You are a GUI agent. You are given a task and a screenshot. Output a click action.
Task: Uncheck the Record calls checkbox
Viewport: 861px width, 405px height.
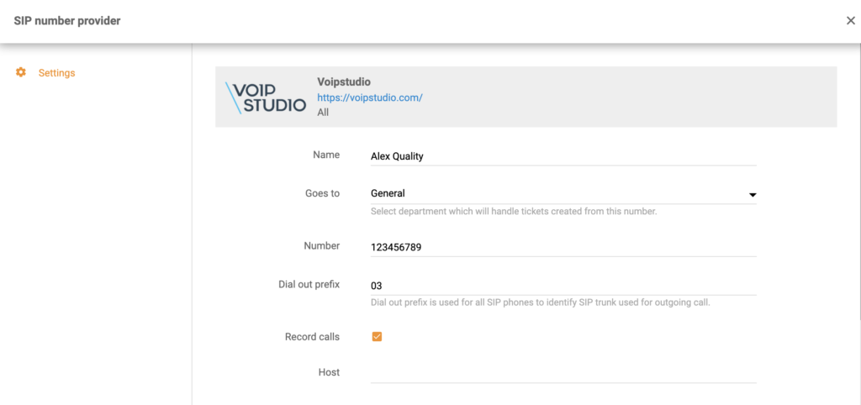377,337
